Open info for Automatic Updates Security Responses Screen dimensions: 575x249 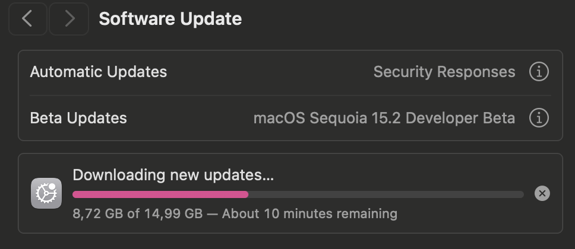pyautogui.click(x=539, y=72)
